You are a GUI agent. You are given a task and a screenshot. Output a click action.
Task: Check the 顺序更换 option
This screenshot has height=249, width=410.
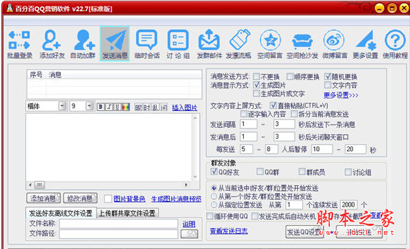(x=290, y=77)
